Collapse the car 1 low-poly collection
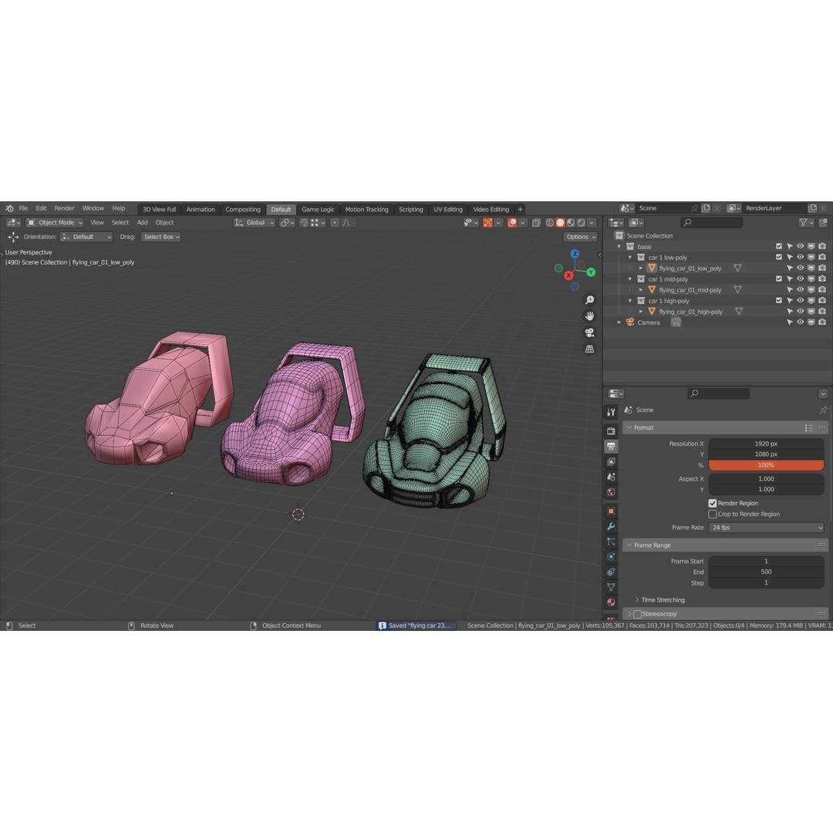This screenshot has width=833, height=833. (630, 257)
